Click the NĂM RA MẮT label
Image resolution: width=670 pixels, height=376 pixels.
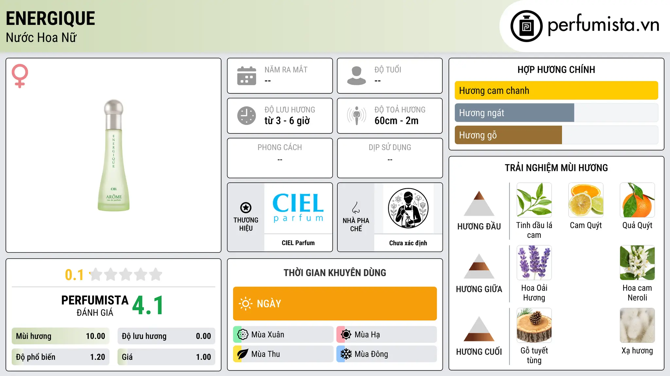286,70
